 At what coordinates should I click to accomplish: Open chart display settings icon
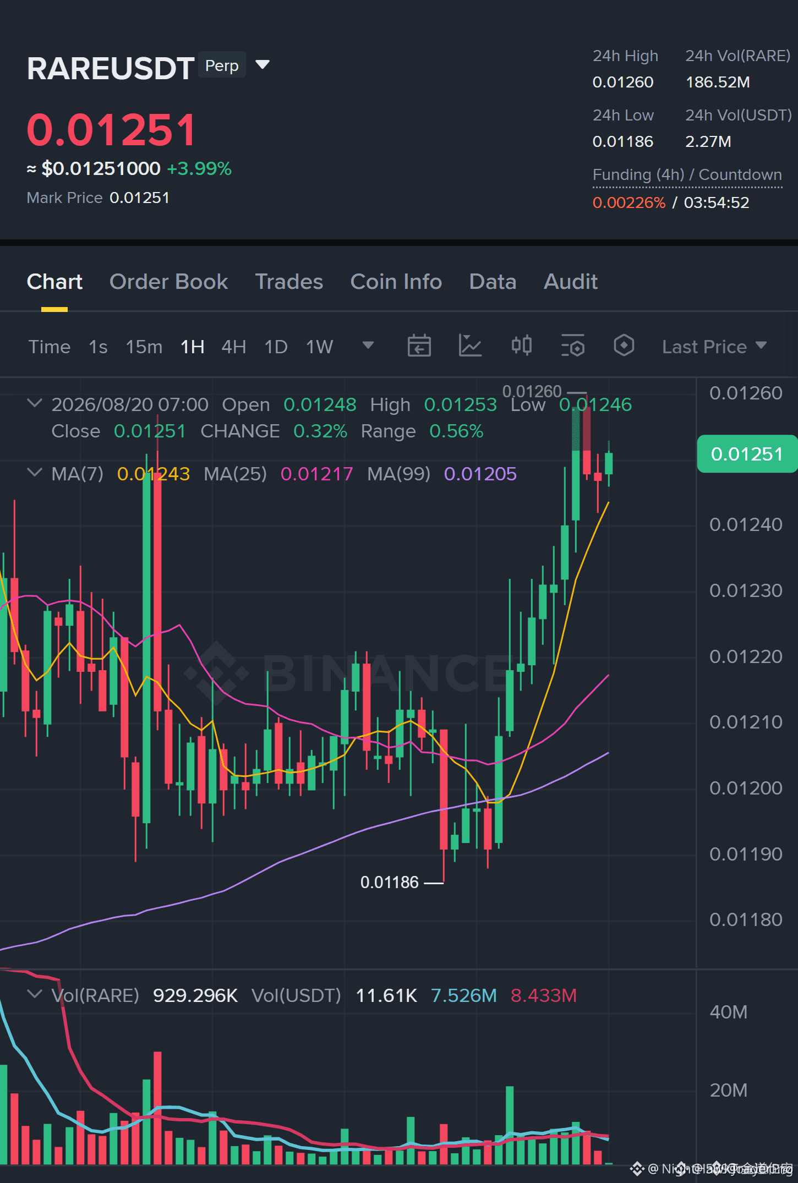[x=573, y=346]
